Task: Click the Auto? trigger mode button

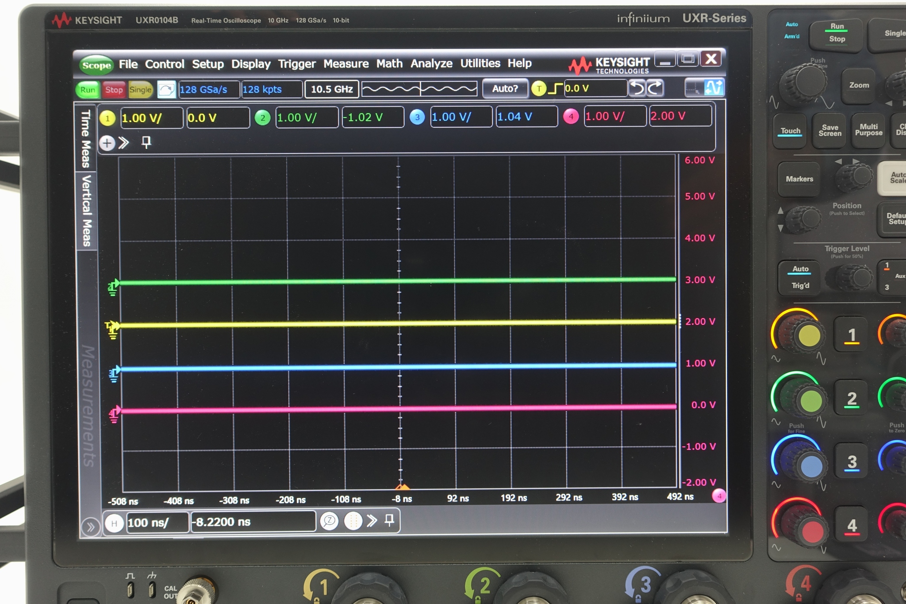Action: pos(505,88)
